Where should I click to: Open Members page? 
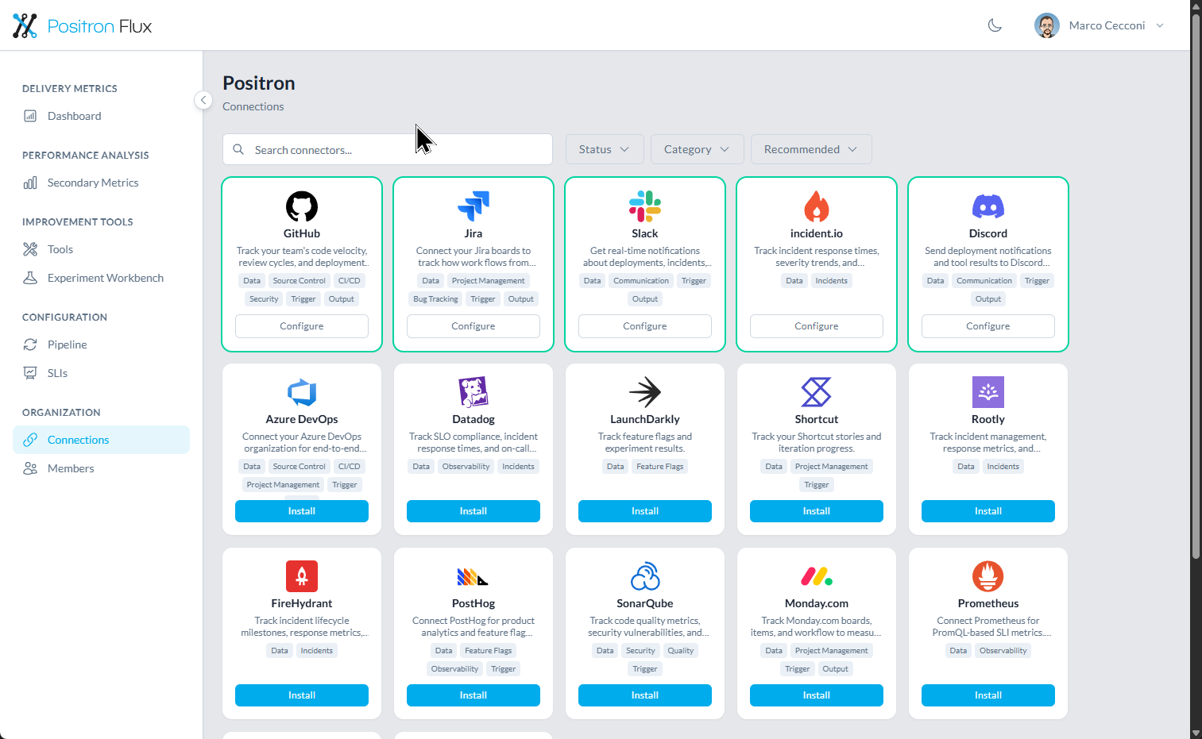coord(101,468)
